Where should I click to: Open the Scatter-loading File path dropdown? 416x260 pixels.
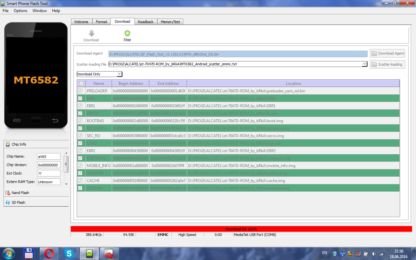(x=364, y=64)
